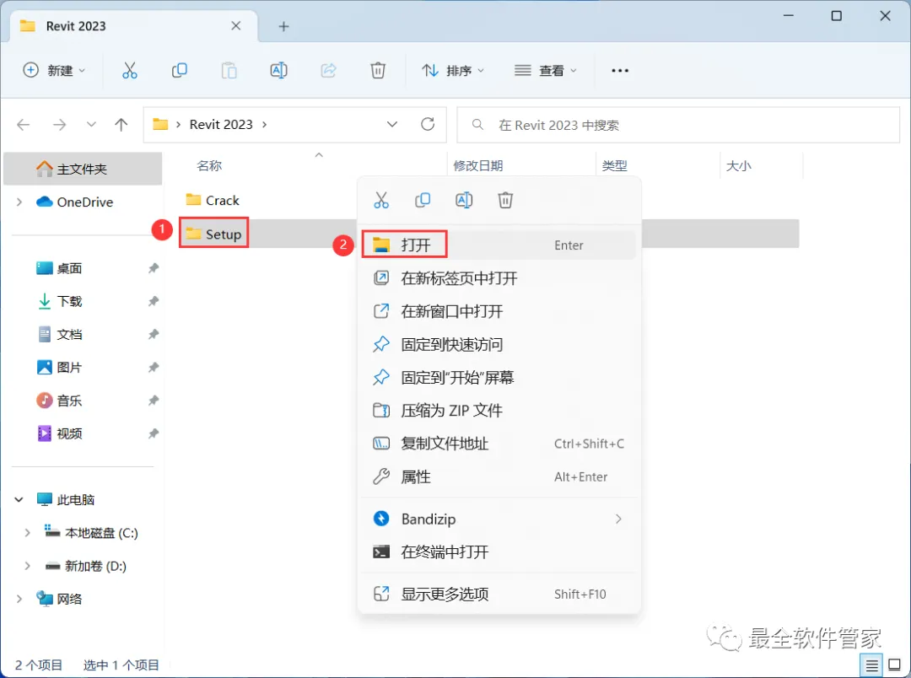Click the context menu Rename icon

[464, 201]
